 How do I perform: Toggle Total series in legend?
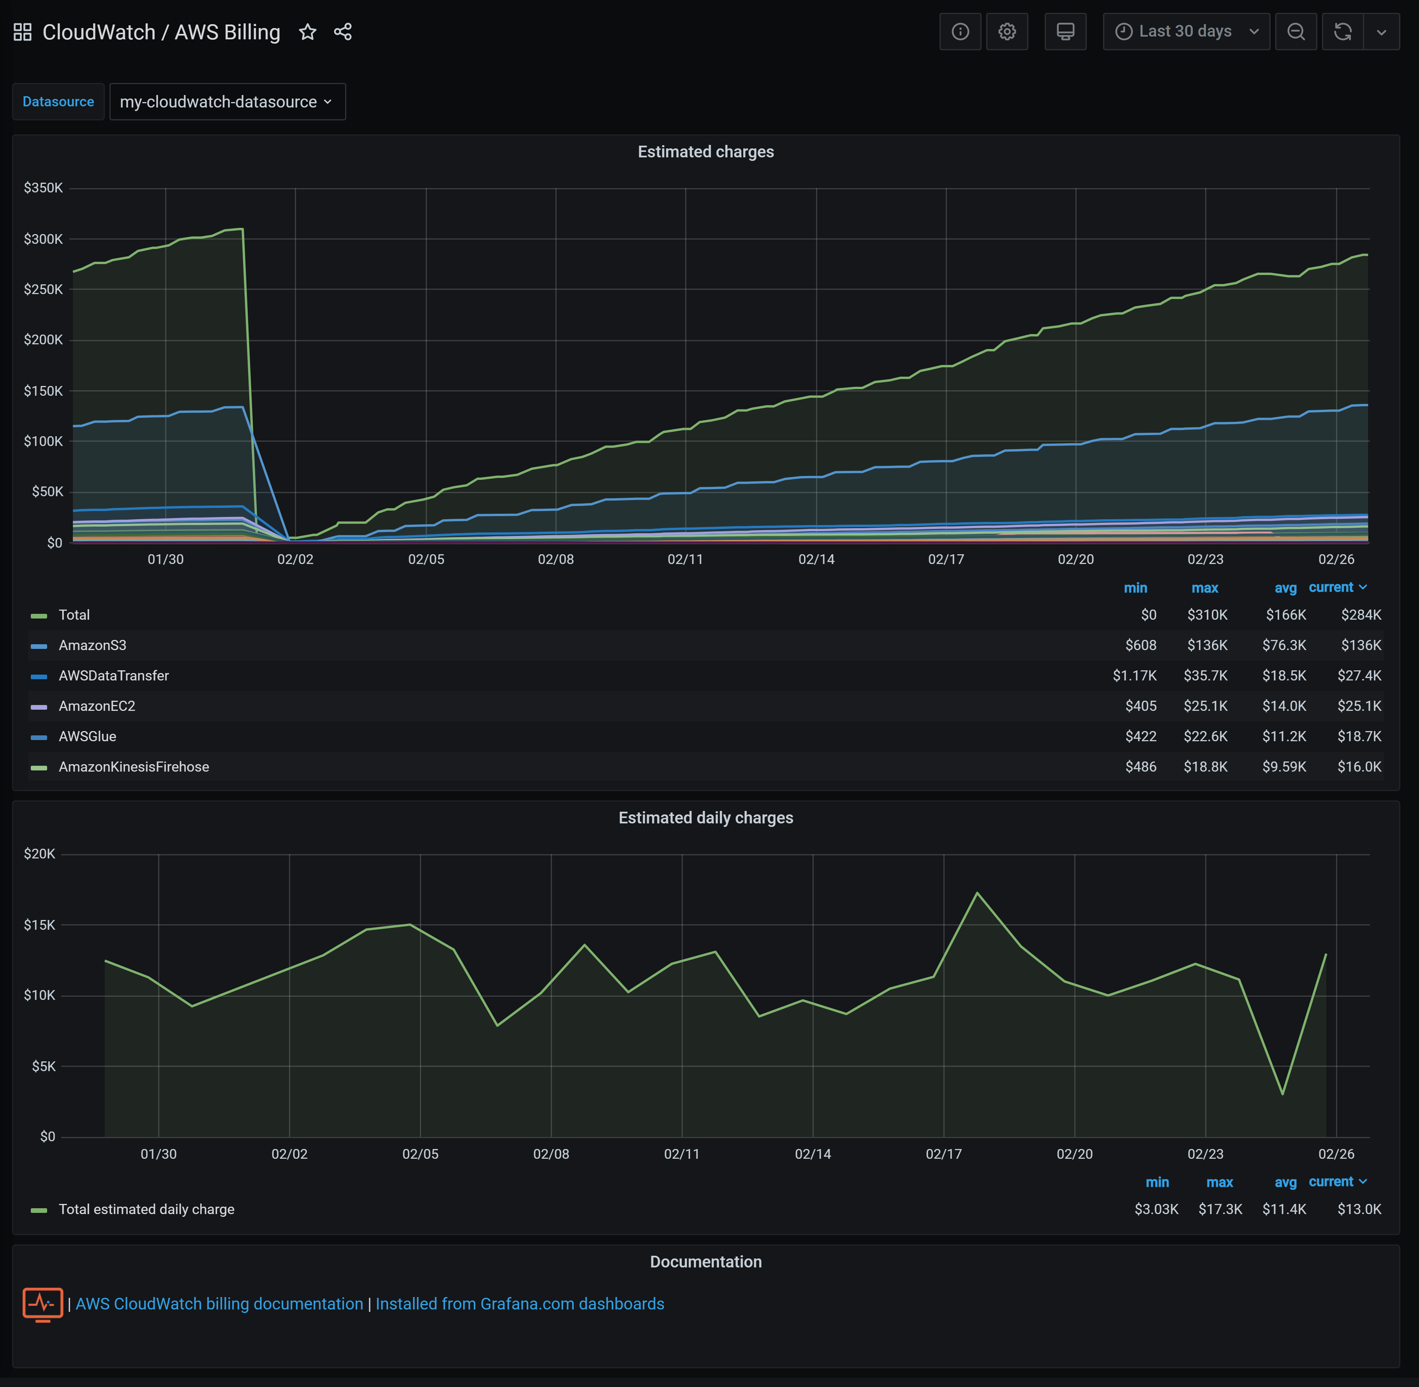tap(74, 615)
